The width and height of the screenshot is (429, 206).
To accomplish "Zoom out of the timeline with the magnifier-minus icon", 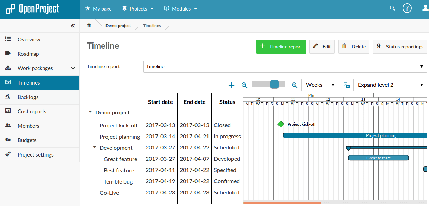I will 244,85.
